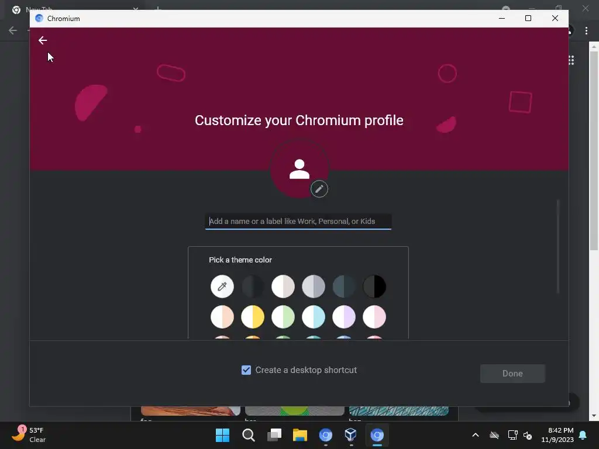Pick the lavender theme color
Screen dimensions: 599x449
(344, 317)
